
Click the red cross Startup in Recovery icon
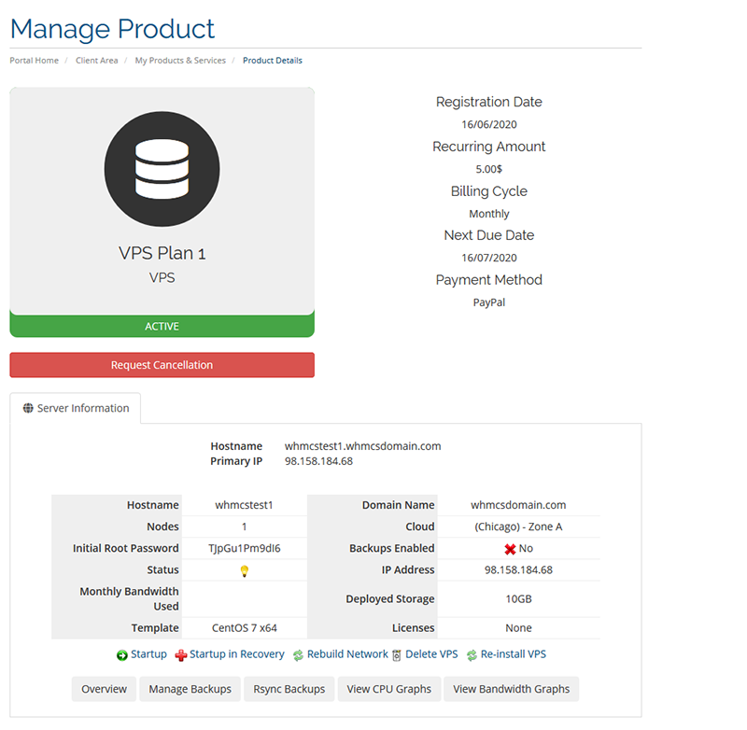(x=180, y=655)
